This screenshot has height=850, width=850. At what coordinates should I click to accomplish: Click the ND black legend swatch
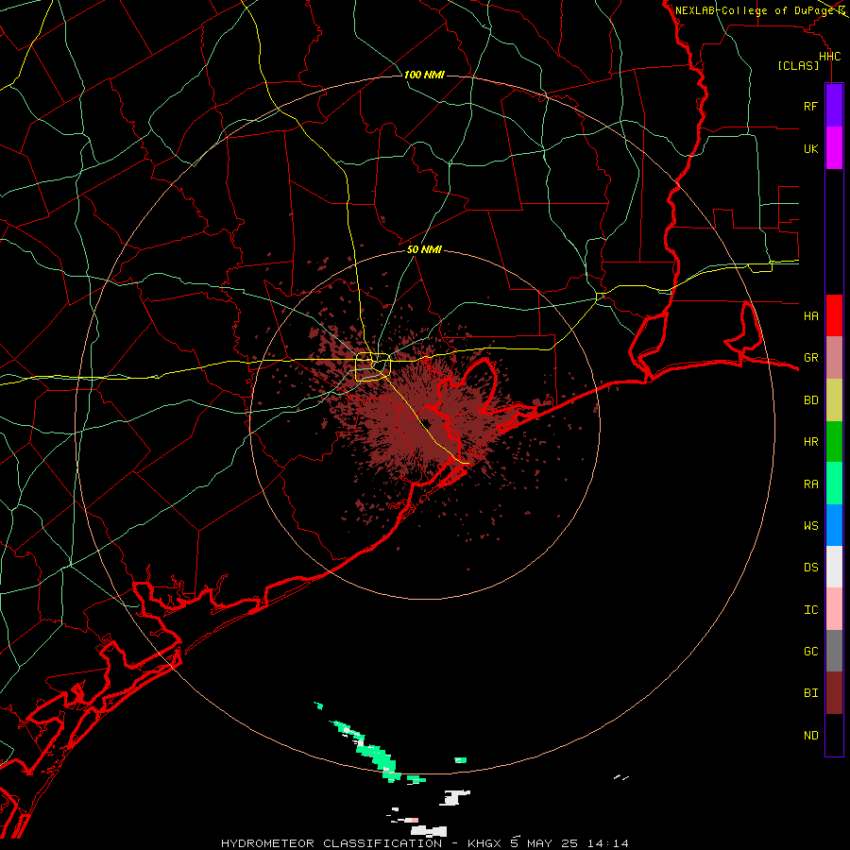[x=834, y=735]
